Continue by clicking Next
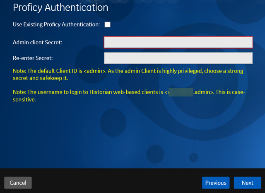Image resolution: width=265 pixels, height=193 pixels. point(248,183)
